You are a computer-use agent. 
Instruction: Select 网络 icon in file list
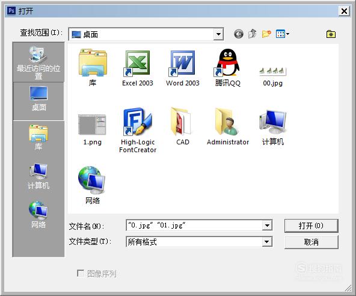pos(92,185)
